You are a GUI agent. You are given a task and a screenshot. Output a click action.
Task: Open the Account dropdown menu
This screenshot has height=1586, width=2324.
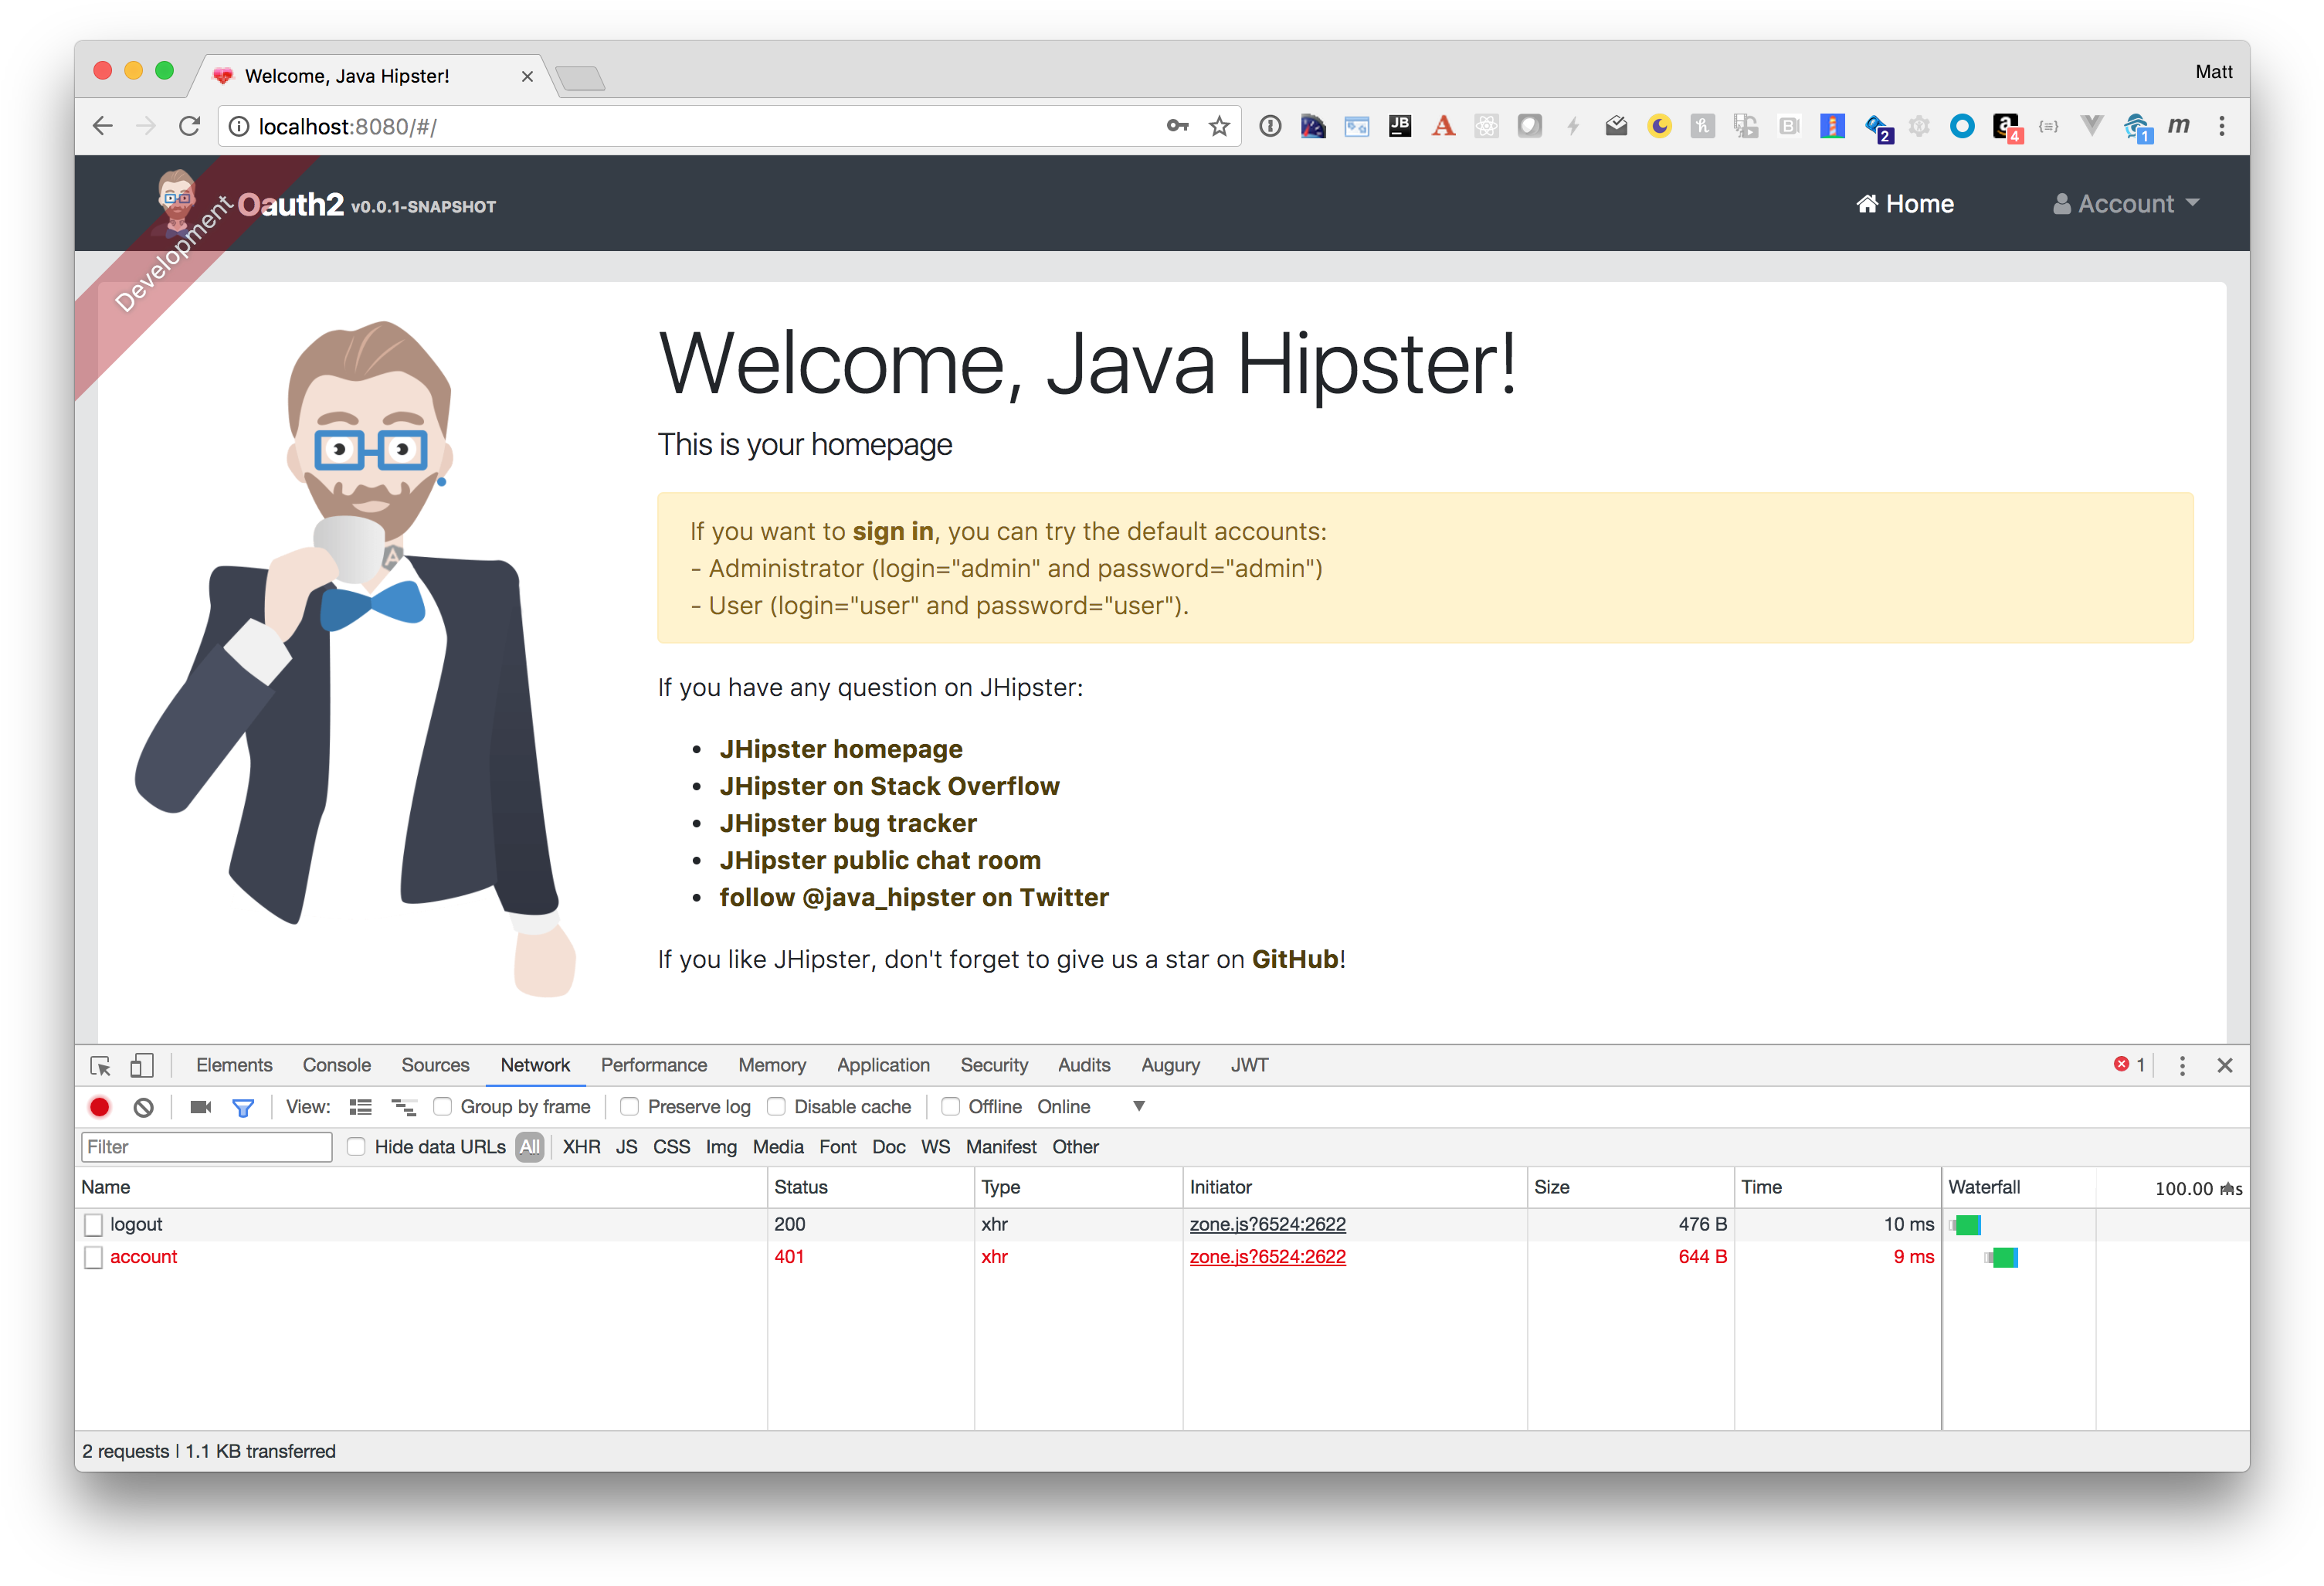[x=2126, y=204]
